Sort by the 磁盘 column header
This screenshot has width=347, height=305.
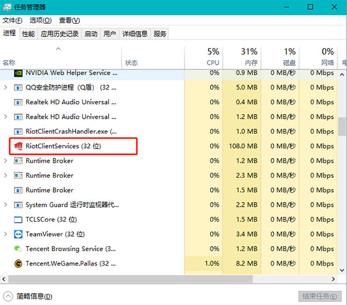pos(280,58)
